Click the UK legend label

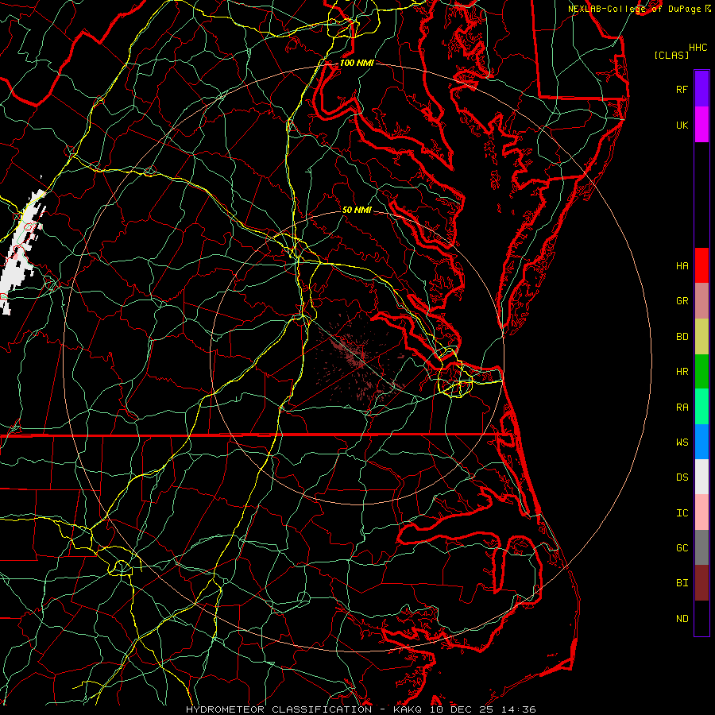(682, 125)
